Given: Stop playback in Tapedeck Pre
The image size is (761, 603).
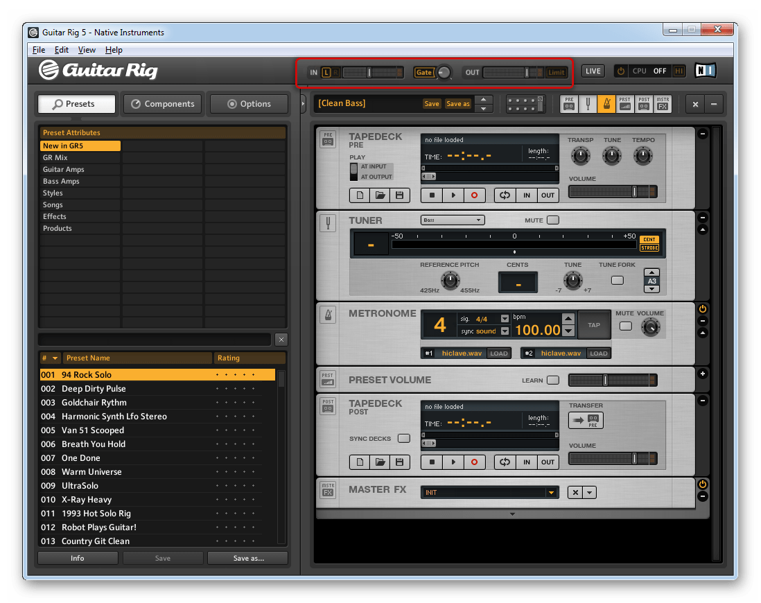Looking at the screenshot, I should tap(432, 195).
